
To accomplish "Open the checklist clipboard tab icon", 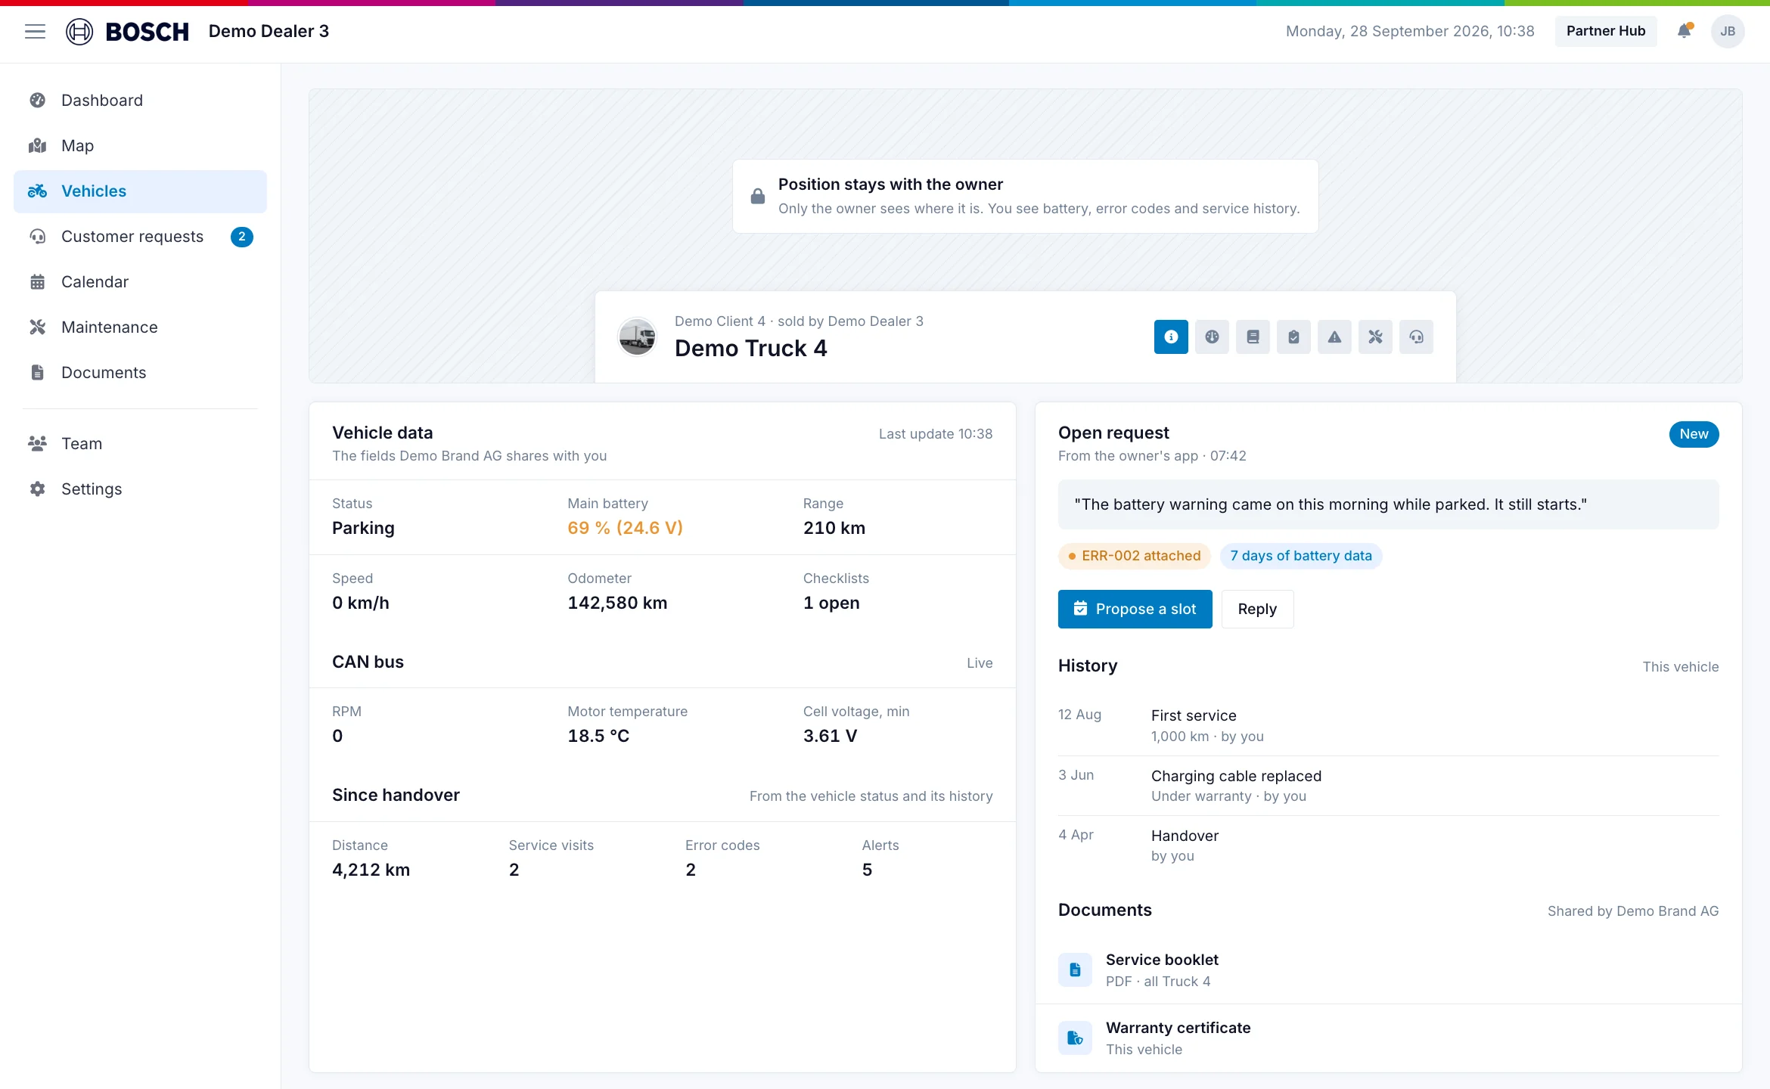I will point(1293,337).
